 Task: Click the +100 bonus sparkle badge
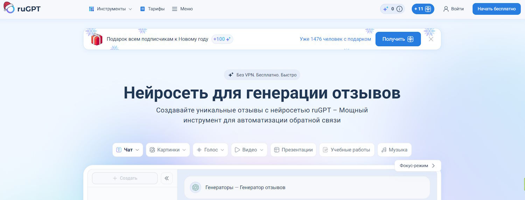(222, 39)
